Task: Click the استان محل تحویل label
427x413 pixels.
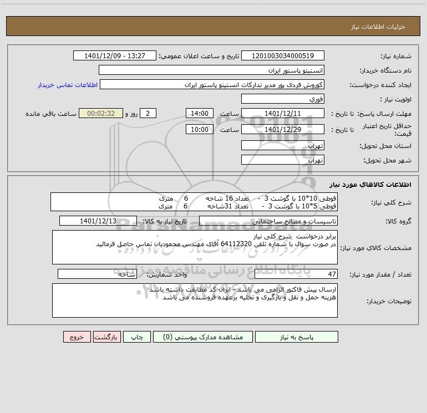Action: point(385,146)
